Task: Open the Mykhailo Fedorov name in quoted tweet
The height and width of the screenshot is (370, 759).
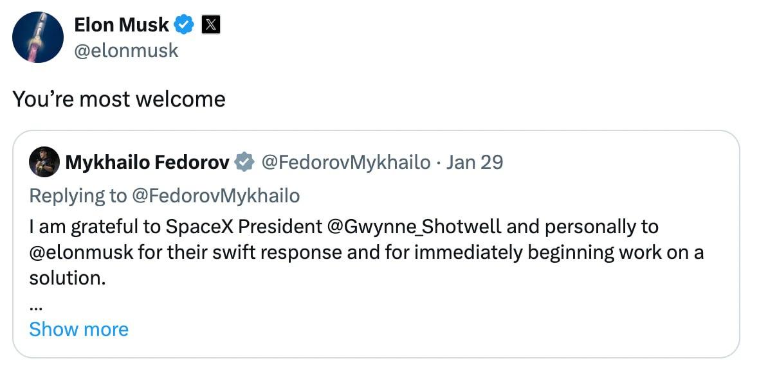Action: pos(147,163)
